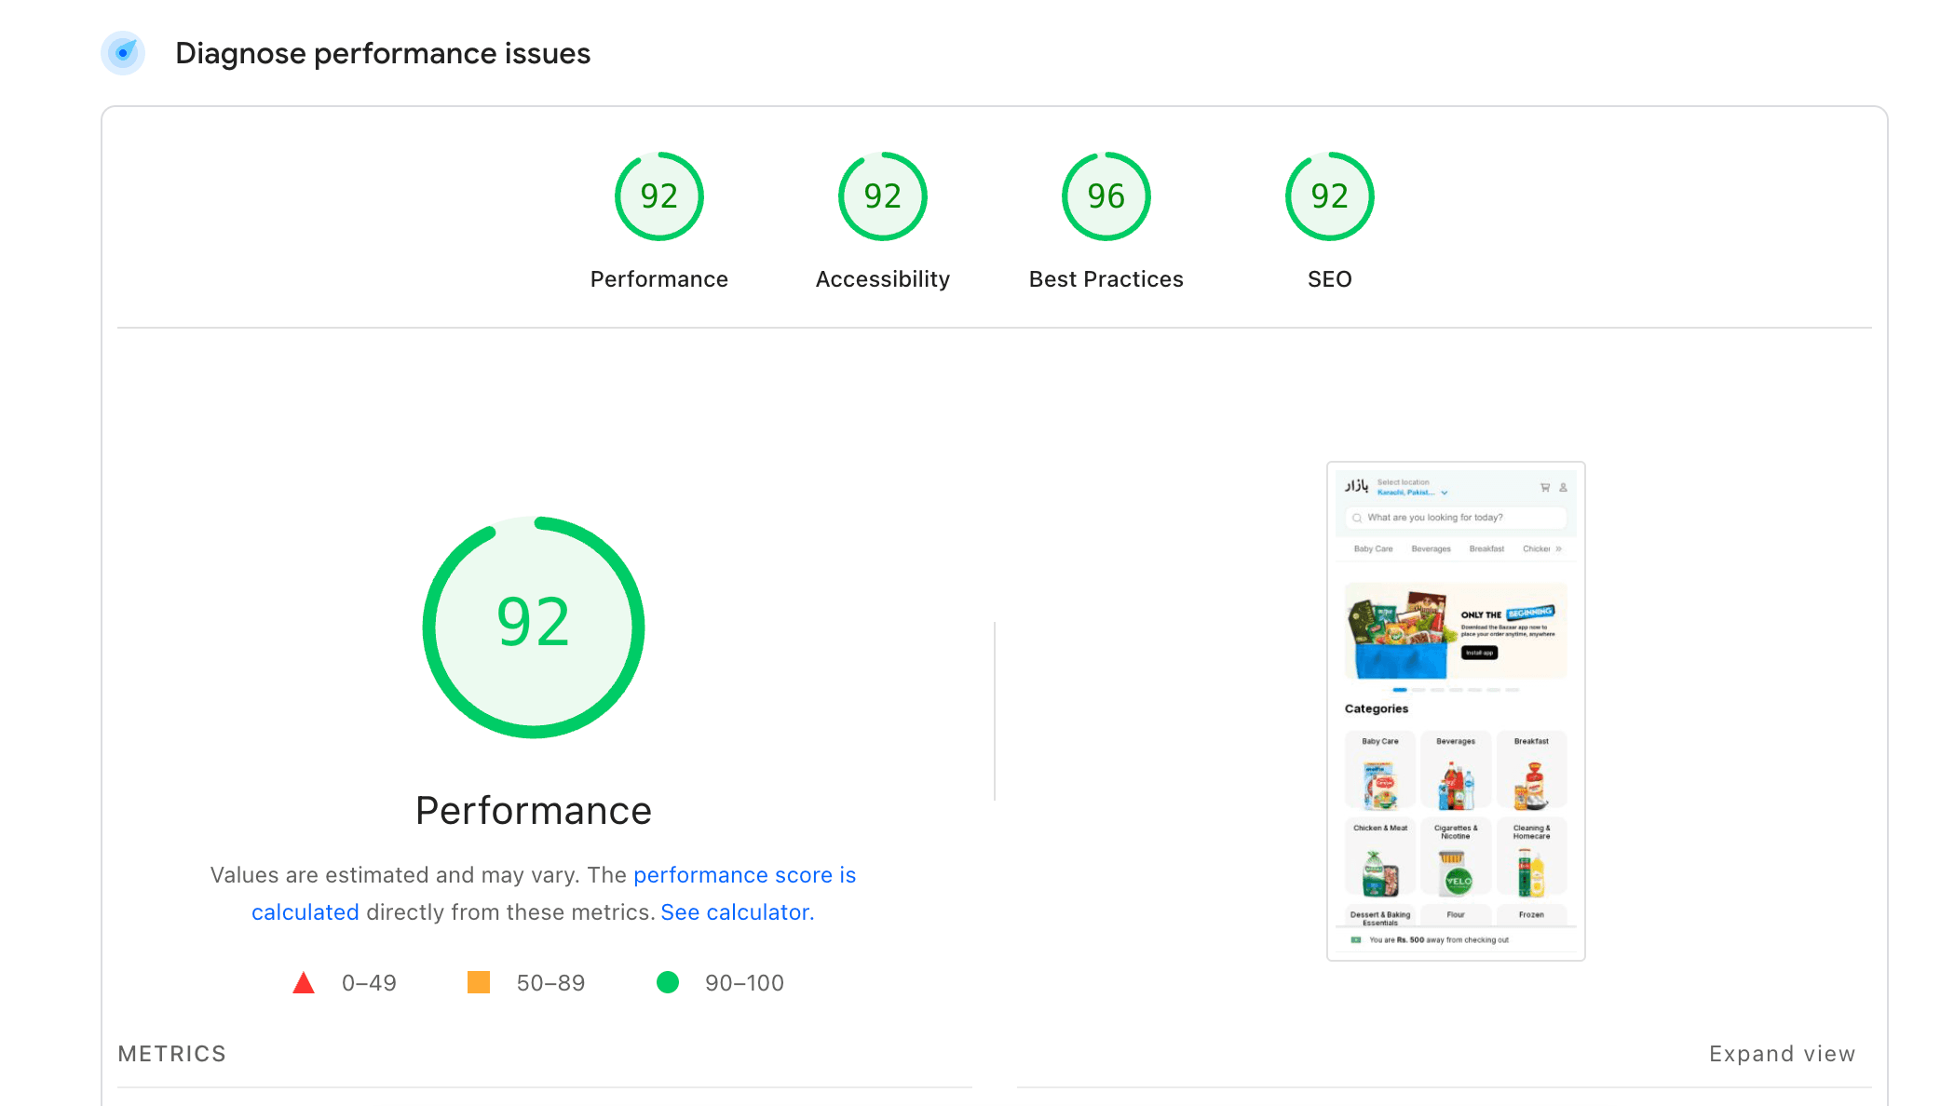The image size is (1954, 1106).
Task: Click the orange square 50–89 legend icon
Action: [479, 982]
